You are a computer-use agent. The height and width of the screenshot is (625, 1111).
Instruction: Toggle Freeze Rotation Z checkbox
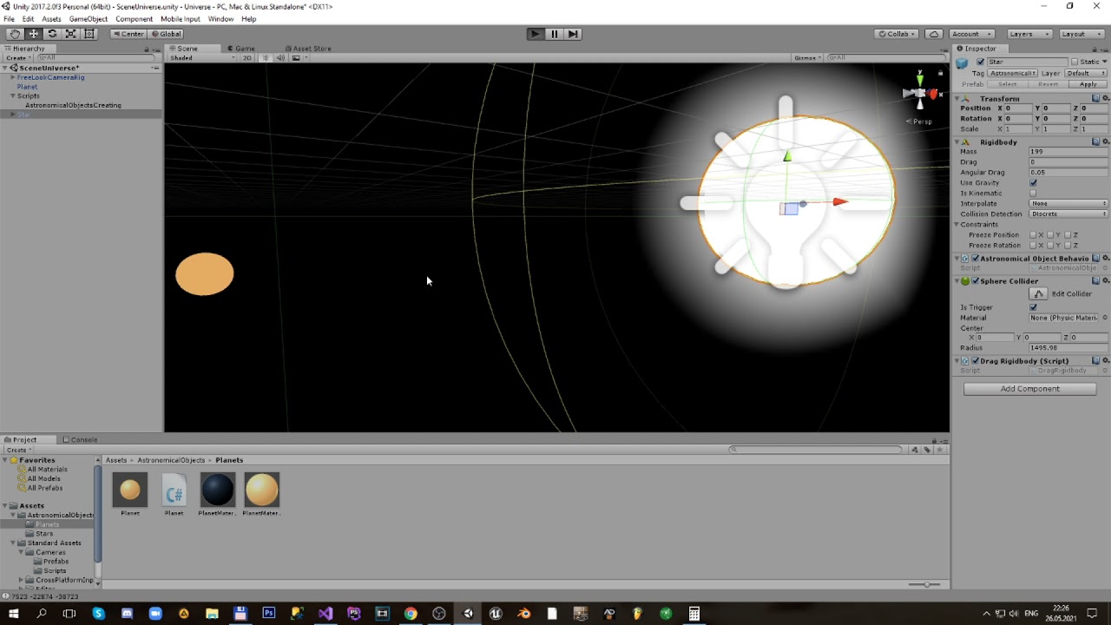[x=1068, y=246]
